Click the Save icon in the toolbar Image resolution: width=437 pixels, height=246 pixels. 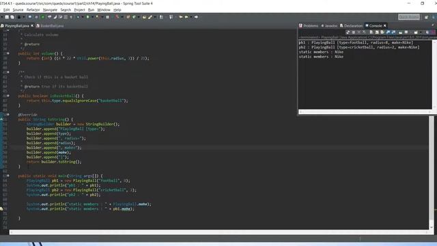click(x=7, y=17)
